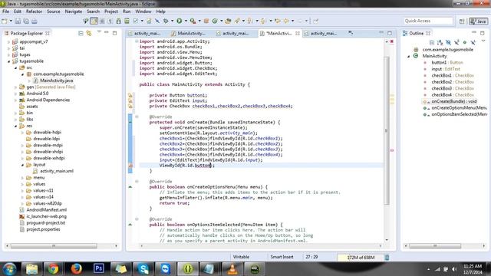Image resolution: width=491 pixels, height=276 pixels.
Task: Maximize the Outline view
Action: 483,33
